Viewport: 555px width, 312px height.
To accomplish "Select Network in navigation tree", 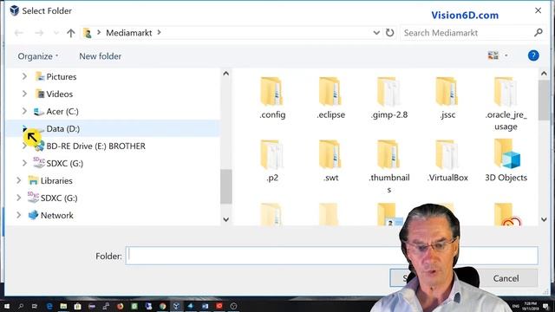I will coord(57,215).
